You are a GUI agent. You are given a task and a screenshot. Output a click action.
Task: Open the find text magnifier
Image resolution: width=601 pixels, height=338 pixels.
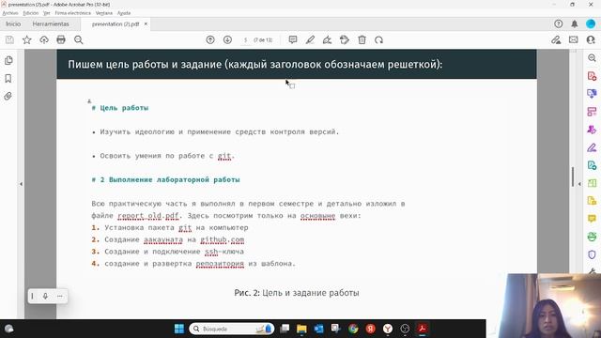(x=79, y=39)
